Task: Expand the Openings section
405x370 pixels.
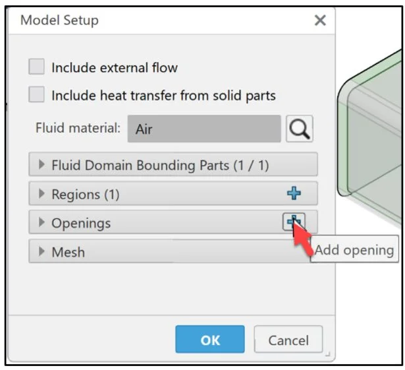Action: pos(43,223)
